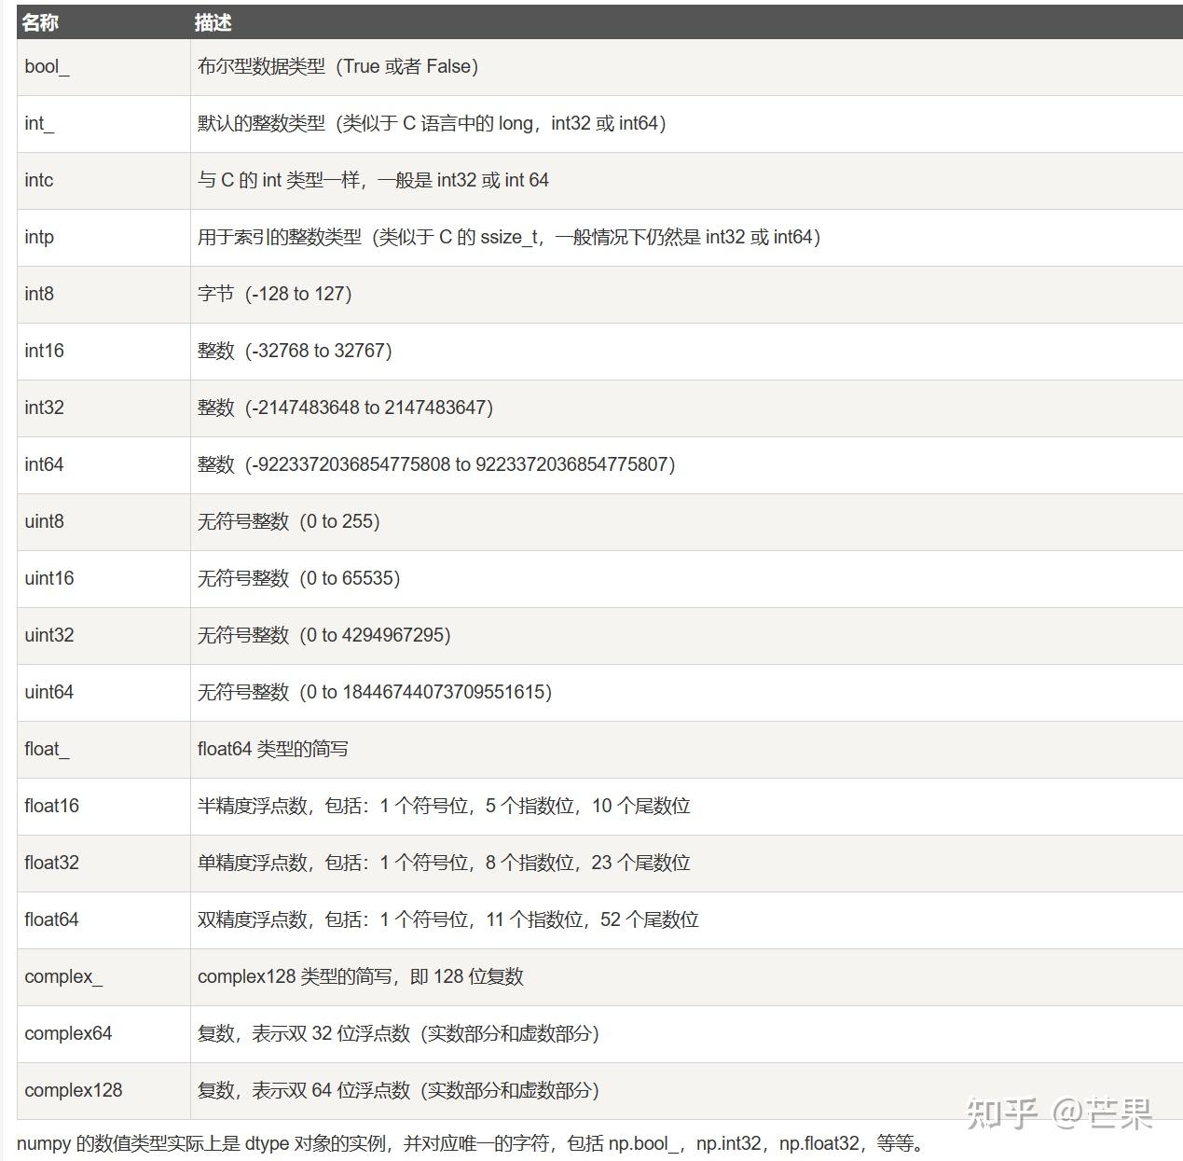Click the footer paragraph starting 'numpy 的数值类型'
The width and height of the screenshot is (1183, 1161).
click(x=473, y=1143)
